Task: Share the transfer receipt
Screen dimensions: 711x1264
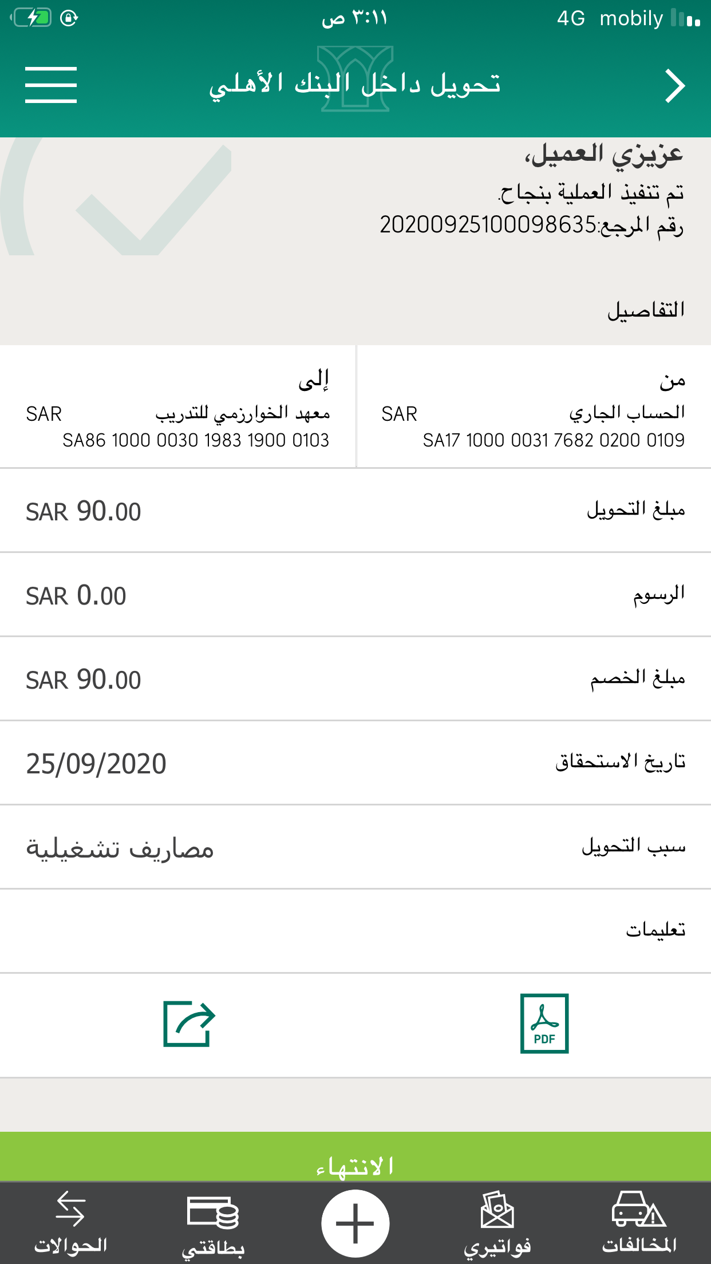Action: click(189, 1024)
